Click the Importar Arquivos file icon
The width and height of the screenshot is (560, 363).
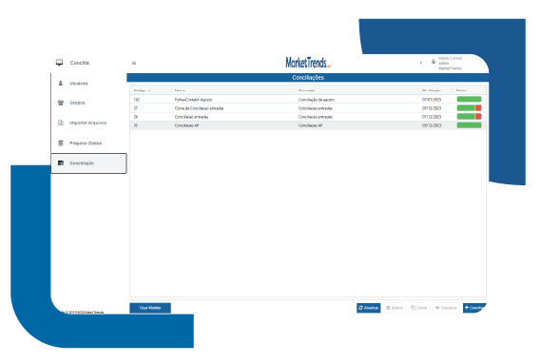point(61,123)
